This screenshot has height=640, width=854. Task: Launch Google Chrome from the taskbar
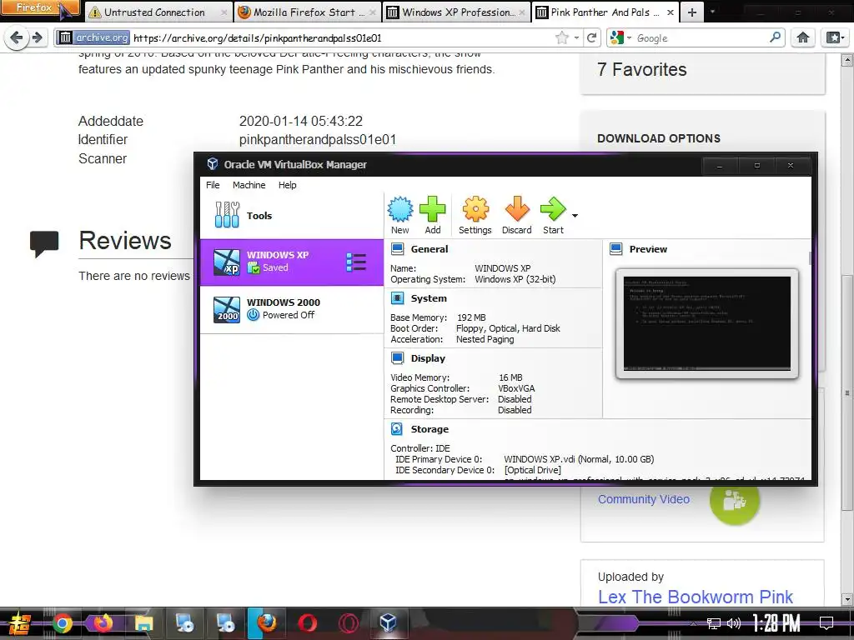pyautogui.click(x=62, y=623)
